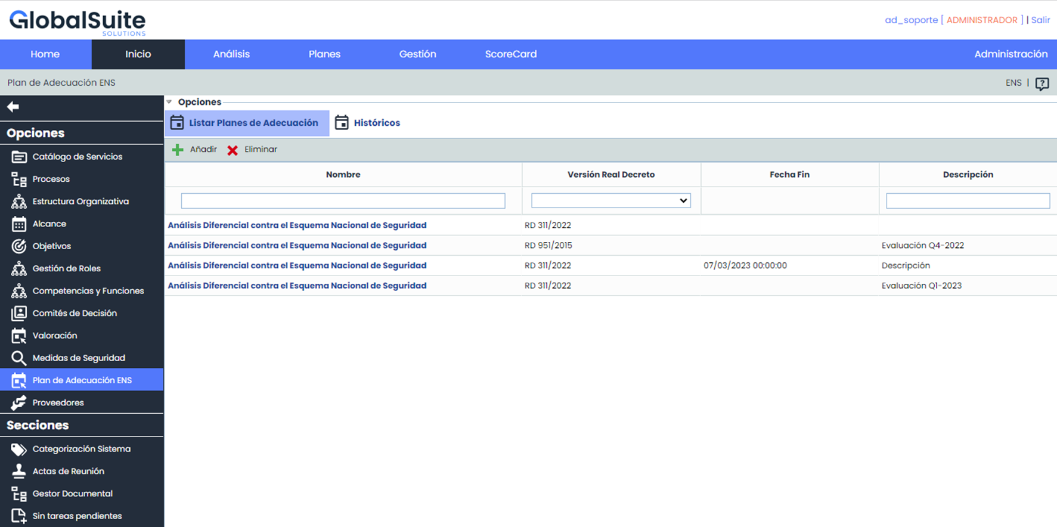Select Gestor Documental in the sidebar
Image resolution: width=1057 pixels, height=527 pixels.
(x=72, y=494)
